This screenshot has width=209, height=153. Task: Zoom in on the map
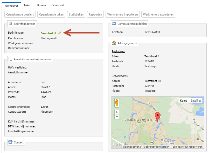(x=117, y=112)
